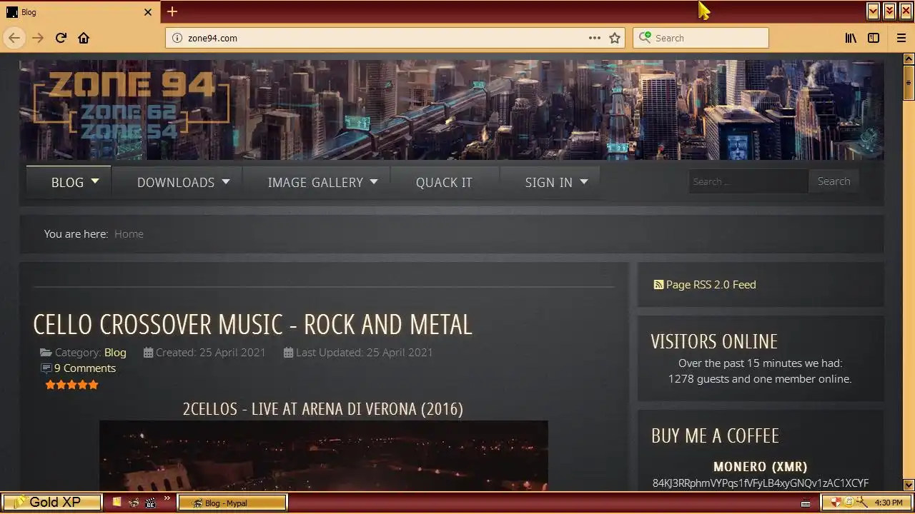The width and height of the screenshot is (915, 514).
Task: Click the yellow notes quick launch icon
Action: (117, 503)
